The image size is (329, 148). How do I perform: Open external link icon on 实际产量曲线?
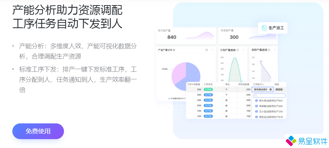point(269,50)
